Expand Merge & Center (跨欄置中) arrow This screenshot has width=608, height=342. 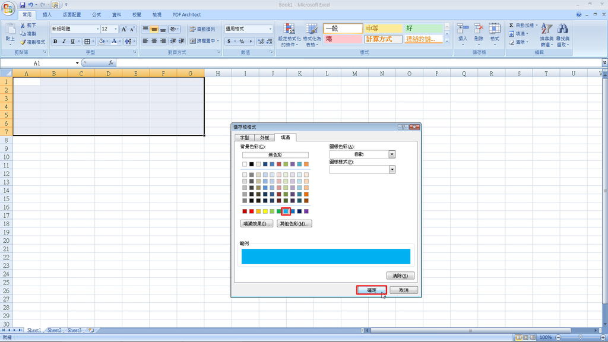[x=218, y=41]
